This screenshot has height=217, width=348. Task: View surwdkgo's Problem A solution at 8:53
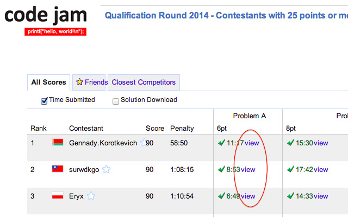(x=248, y=169)
